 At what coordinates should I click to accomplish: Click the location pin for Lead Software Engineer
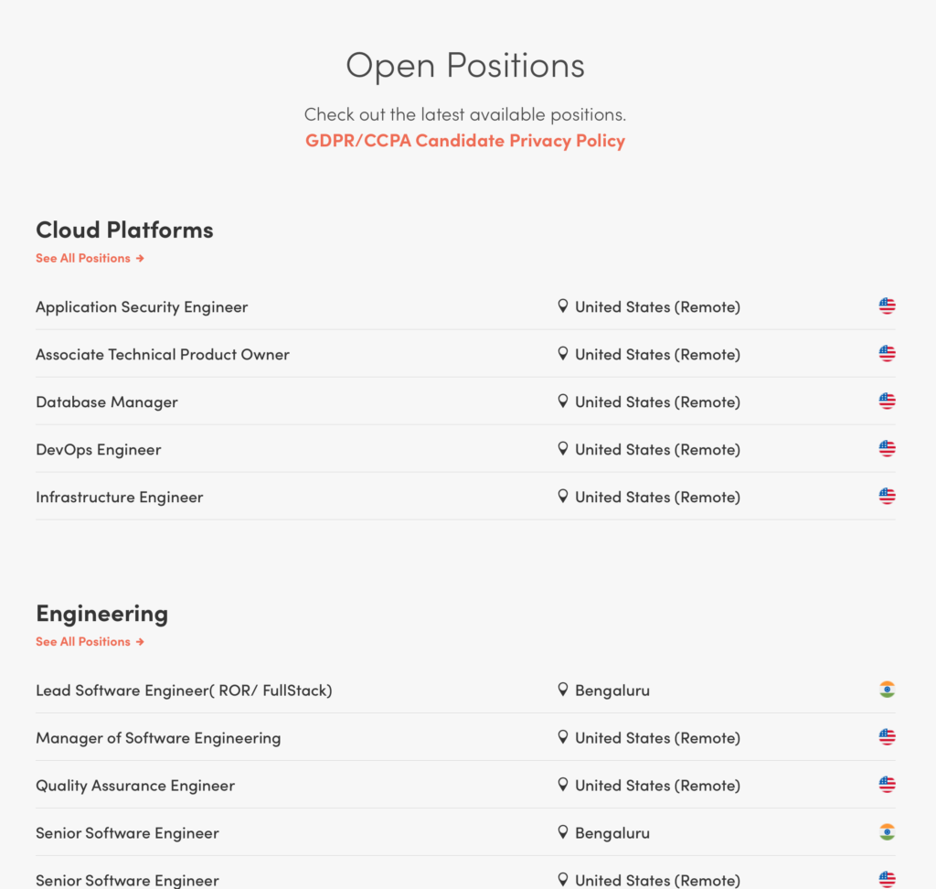click(x=563, y=690)
